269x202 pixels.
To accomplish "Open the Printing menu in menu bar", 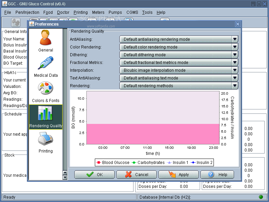I will [x=81, y=12].
